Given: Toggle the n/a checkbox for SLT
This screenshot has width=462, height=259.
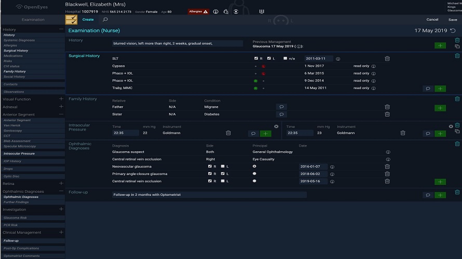Looking at the screenshot, I should pos(286,59).
